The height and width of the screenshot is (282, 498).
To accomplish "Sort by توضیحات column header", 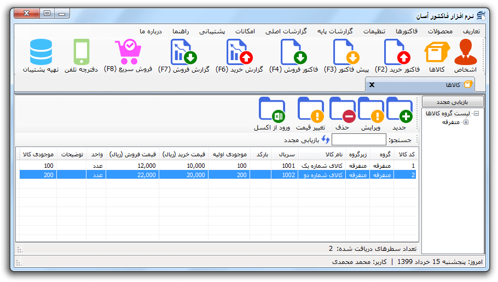I will tap(72, 155).
